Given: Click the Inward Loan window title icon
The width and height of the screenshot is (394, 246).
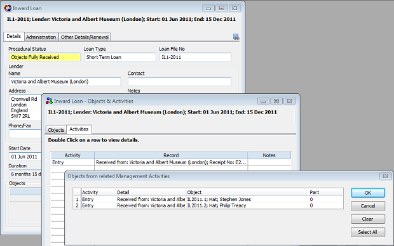Looking at the screenshot, I should [8, 8].
